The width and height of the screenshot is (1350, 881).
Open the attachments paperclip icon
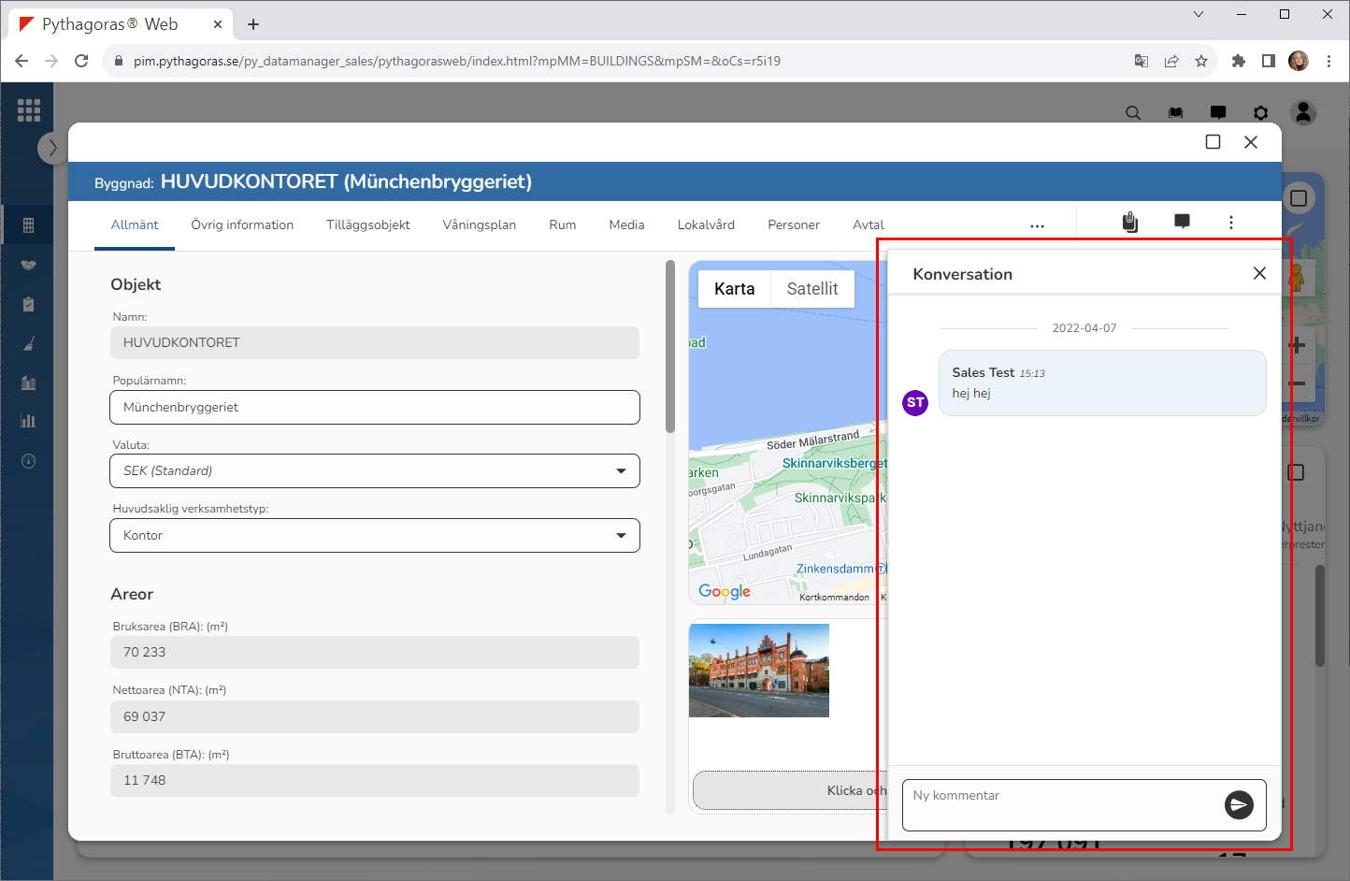tap(1130, 222)
